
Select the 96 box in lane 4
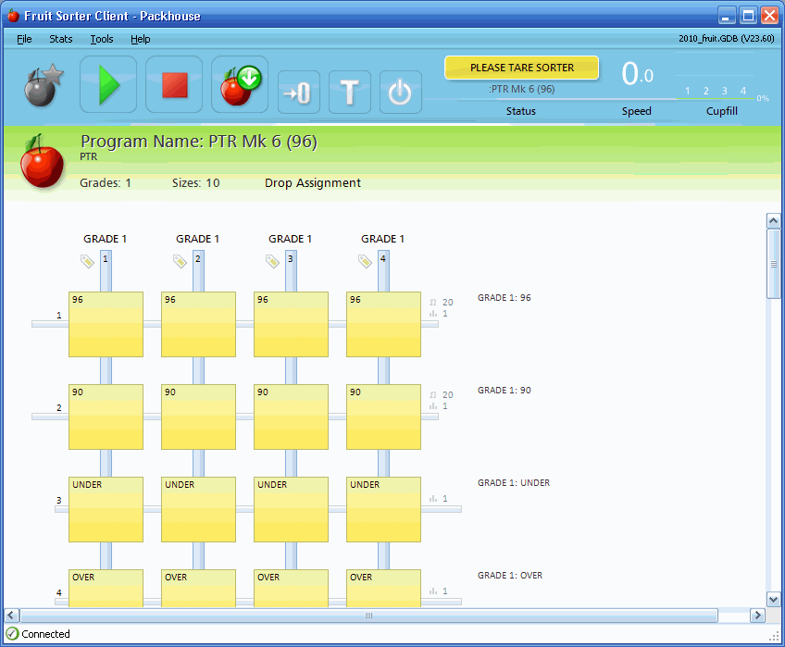tap(383, 325)
